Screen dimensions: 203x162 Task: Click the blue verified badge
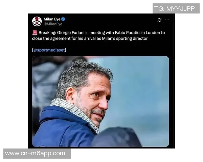(63, 19)
